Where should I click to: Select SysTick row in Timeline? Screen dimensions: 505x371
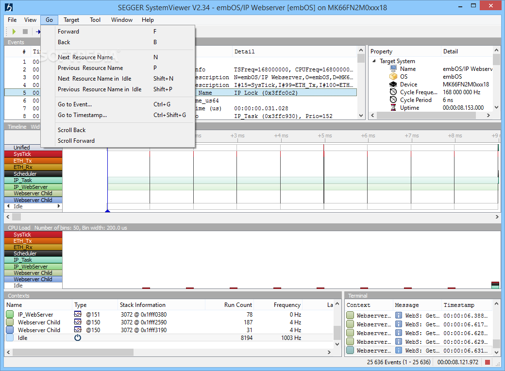click(x=33, y=154)
